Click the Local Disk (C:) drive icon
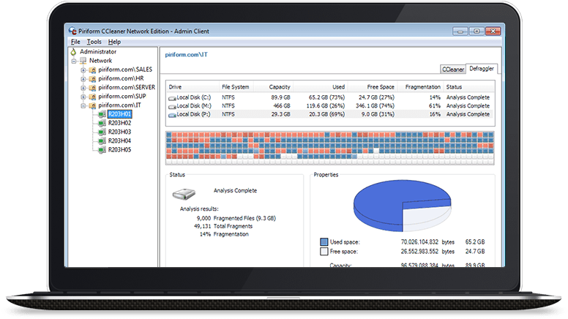Viewport: 568px width, 319px height. pyautogui.click(x=172, y=98)
